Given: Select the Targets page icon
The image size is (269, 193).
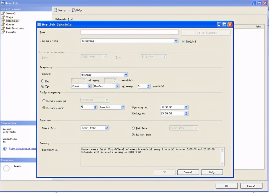Looking at the screenshot, I should click(x=4, y=32).
